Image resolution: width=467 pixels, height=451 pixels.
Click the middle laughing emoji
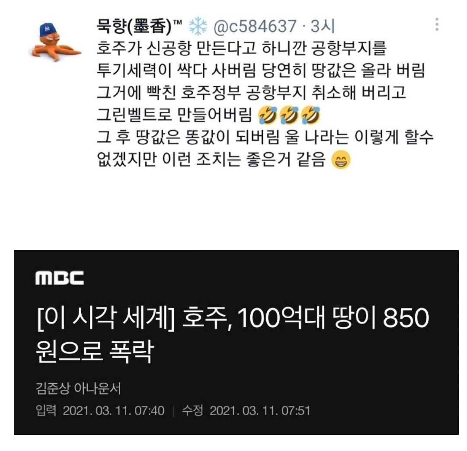pos(289,115)
